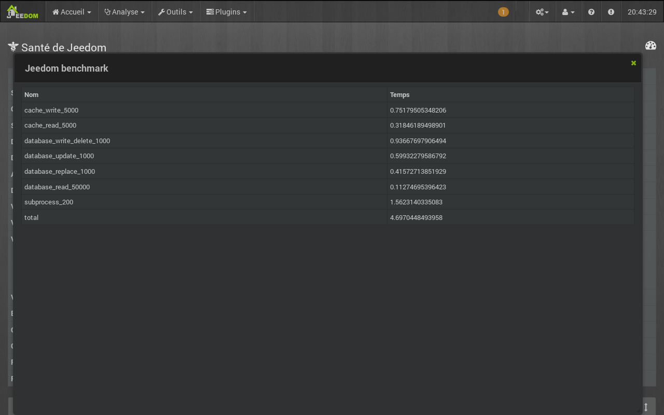Click the value 0.31846189498901
This screenshot has height=415, width=664.
(x=418, y=125)
